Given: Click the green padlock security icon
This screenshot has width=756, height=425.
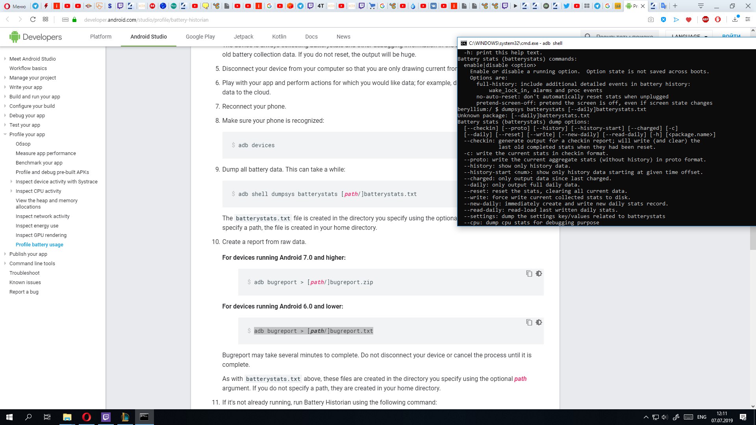Looking at the screenshot, I should point(74,20).
